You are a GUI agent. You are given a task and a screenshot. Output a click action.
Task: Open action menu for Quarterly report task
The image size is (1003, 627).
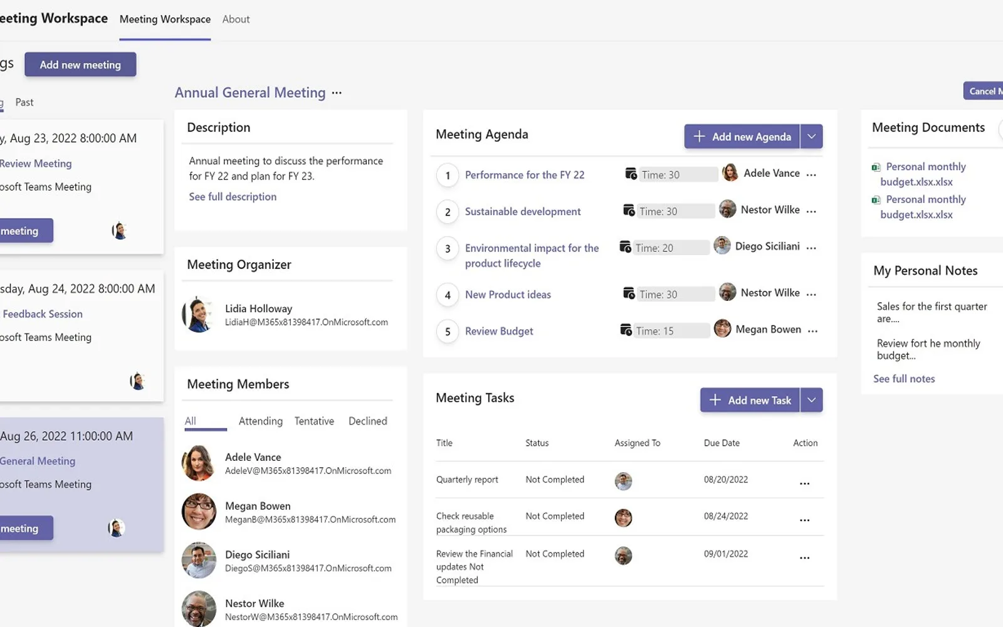[x=804, y=483]
